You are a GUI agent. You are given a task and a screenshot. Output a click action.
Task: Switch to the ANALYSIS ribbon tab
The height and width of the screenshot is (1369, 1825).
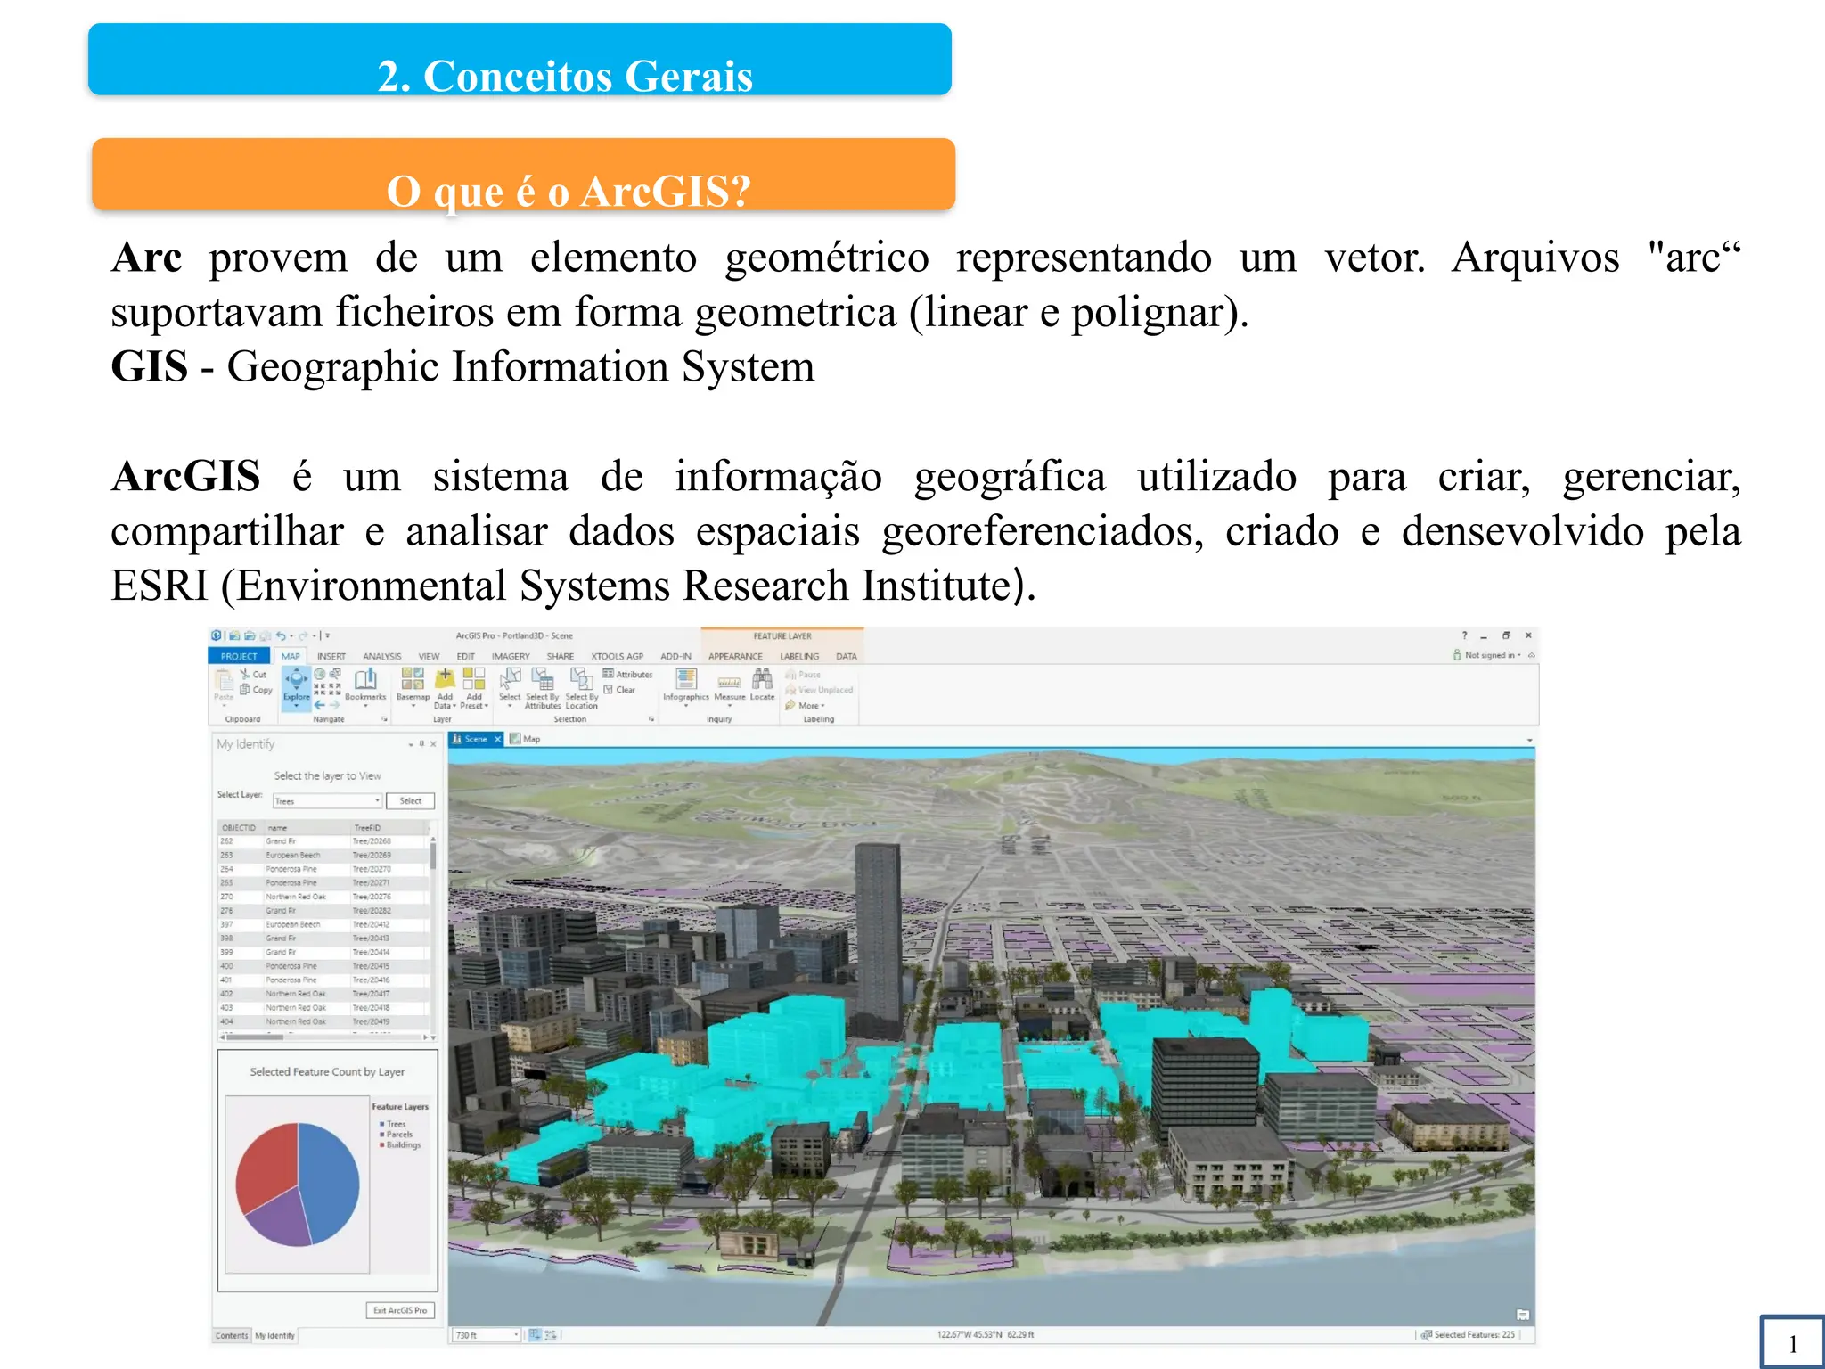click(382, 656)
